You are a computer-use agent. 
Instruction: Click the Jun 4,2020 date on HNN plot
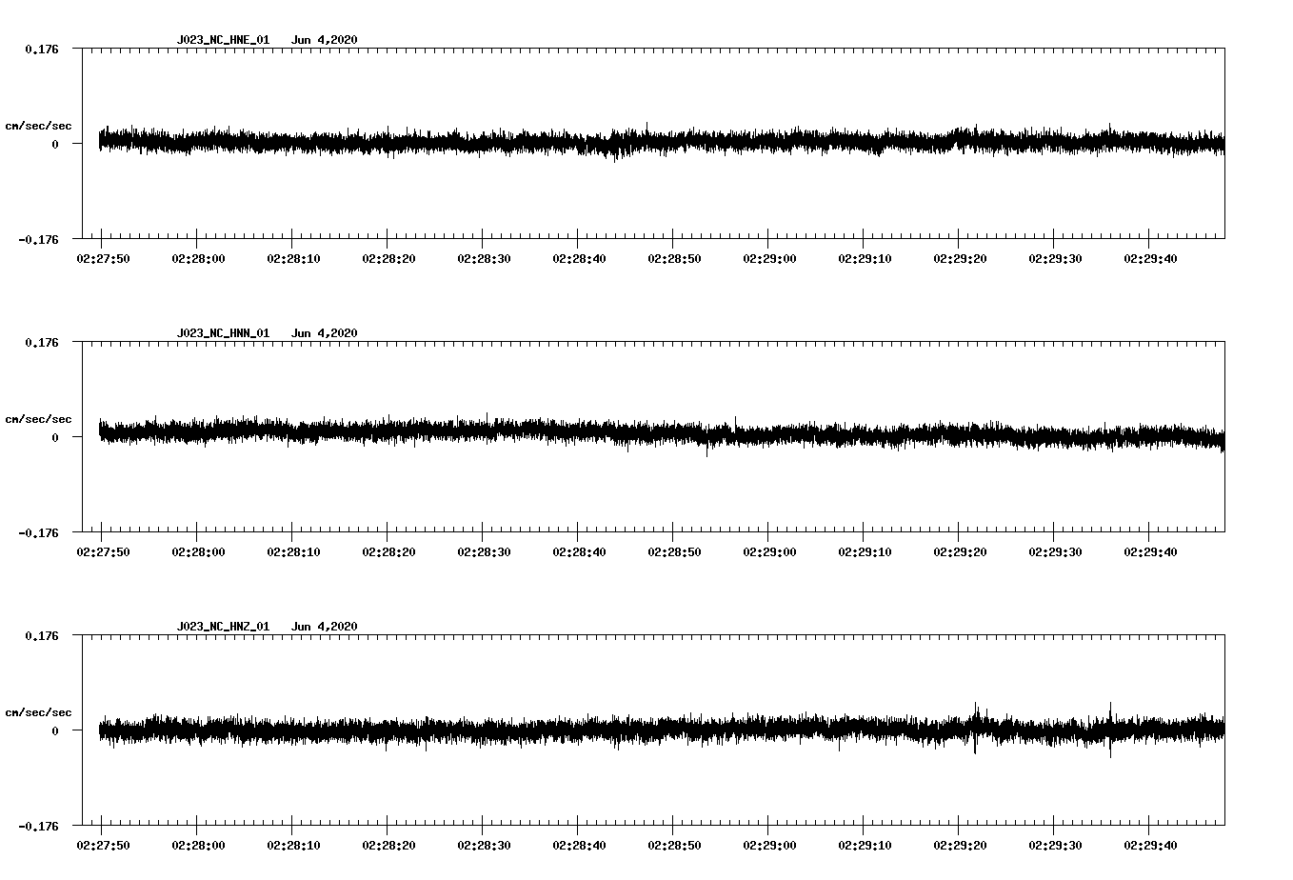pos(325,333)
